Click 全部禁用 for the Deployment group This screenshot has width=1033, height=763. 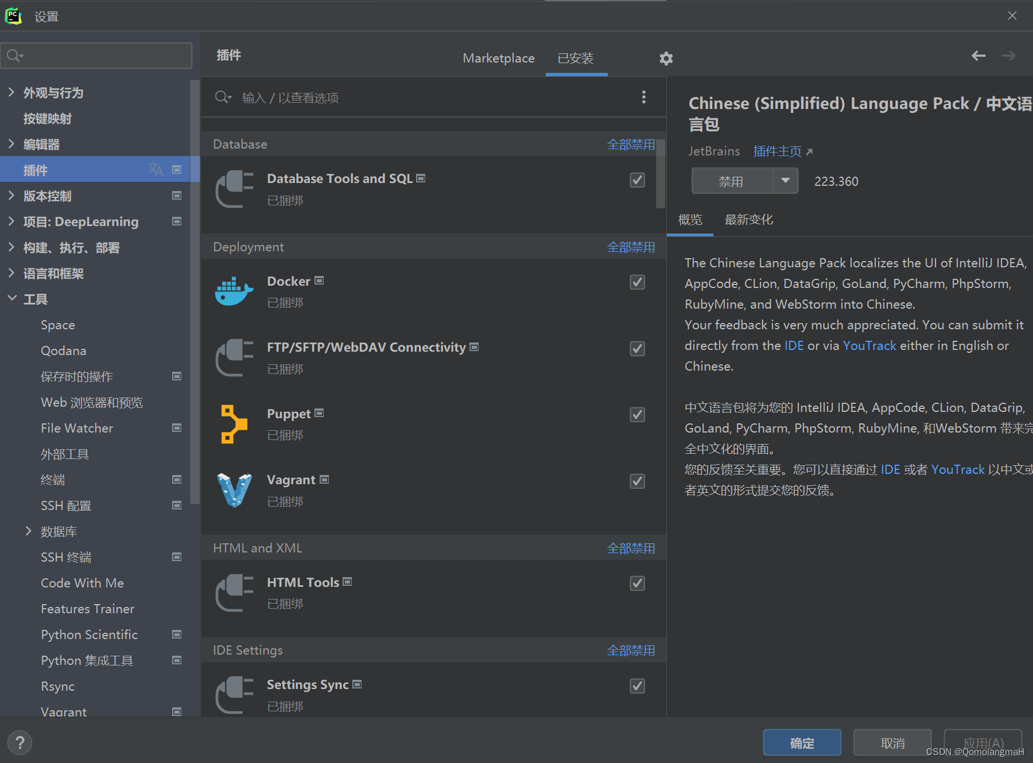(631, 247)
